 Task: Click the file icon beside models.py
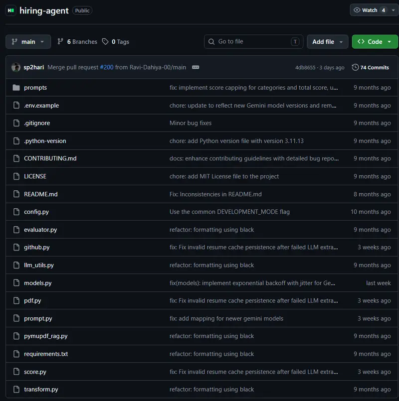[16, 283]
